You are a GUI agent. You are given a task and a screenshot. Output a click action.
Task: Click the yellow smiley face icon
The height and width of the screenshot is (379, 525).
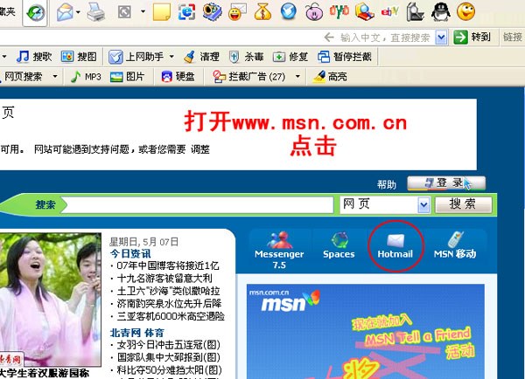[466, 11]
